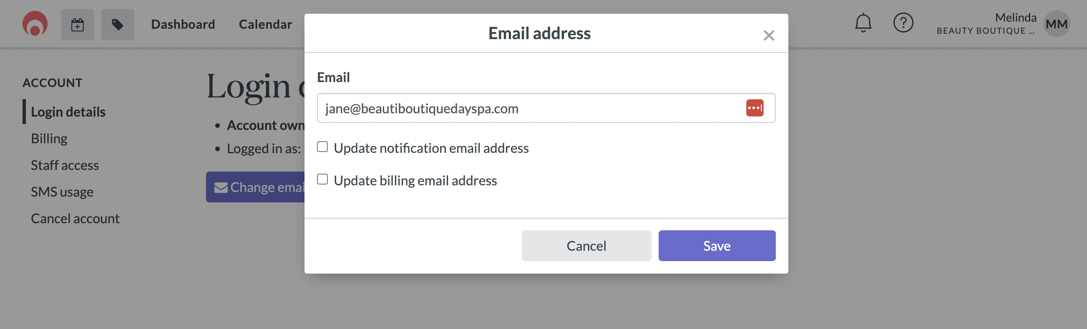Select Cancel account in sidebar
The height and width of the screenshot is (329, 1087).
coord(75,219)
